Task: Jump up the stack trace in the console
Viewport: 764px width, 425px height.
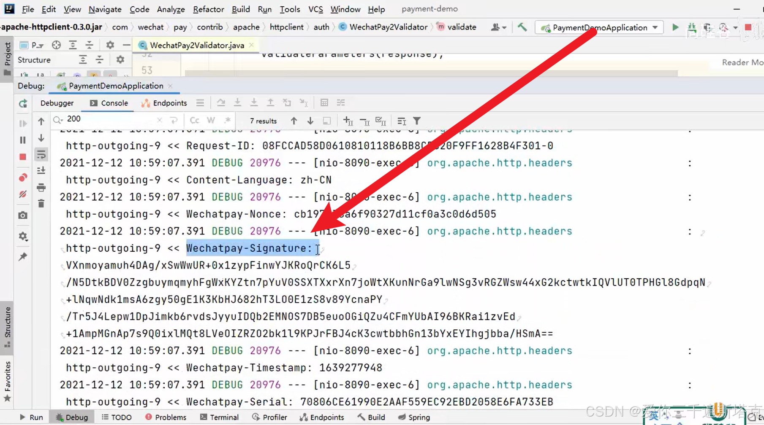Action: tap(41, 121)
